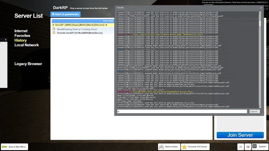Close the Console window with X

coord(261,8)
